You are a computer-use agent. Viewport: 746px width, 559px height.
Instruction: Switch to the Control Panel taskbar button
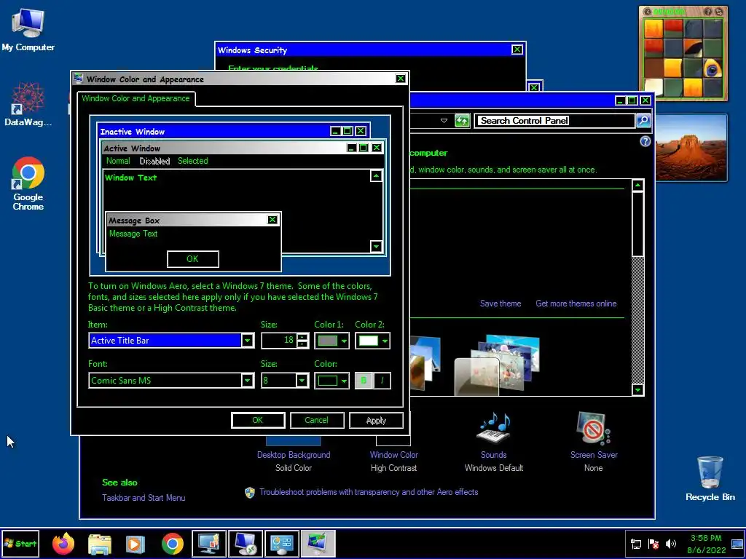point(282,544)
